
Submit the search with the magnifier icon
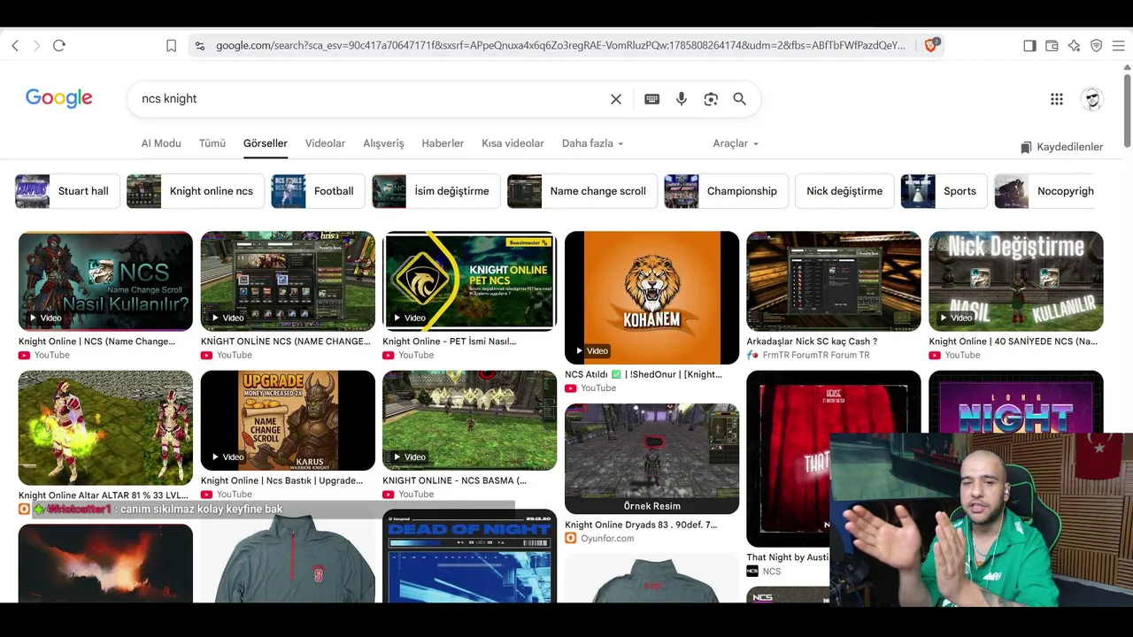tap(740, 99)
